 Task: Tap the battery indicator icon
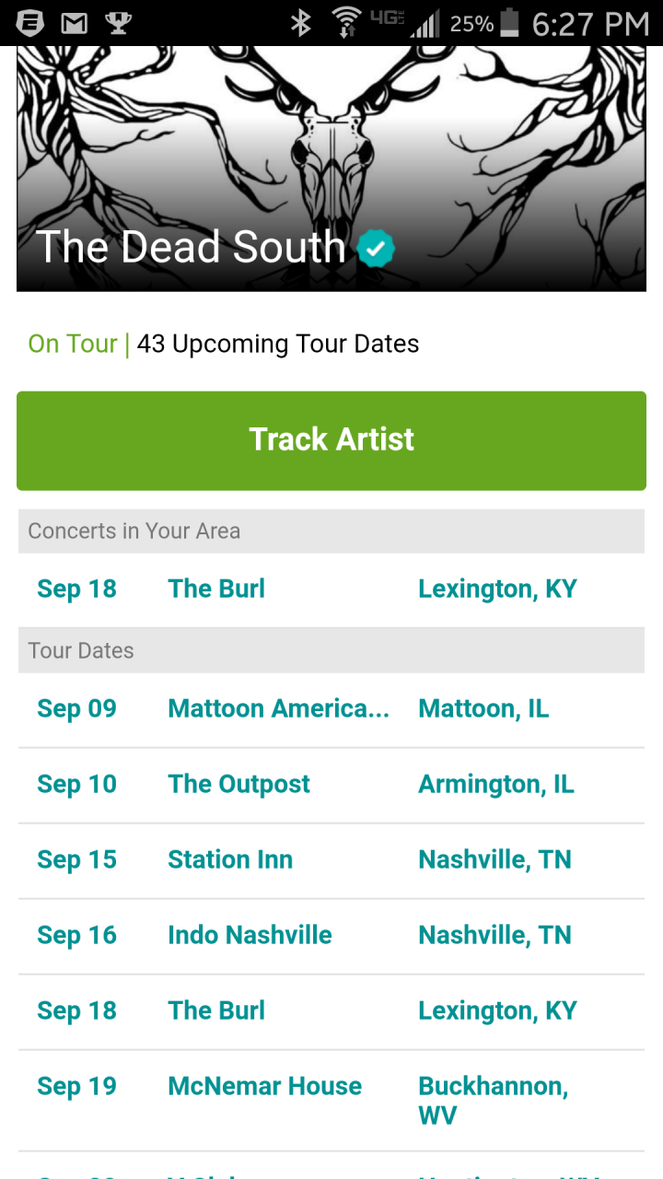pyautogui.click(x=509, y=23)
